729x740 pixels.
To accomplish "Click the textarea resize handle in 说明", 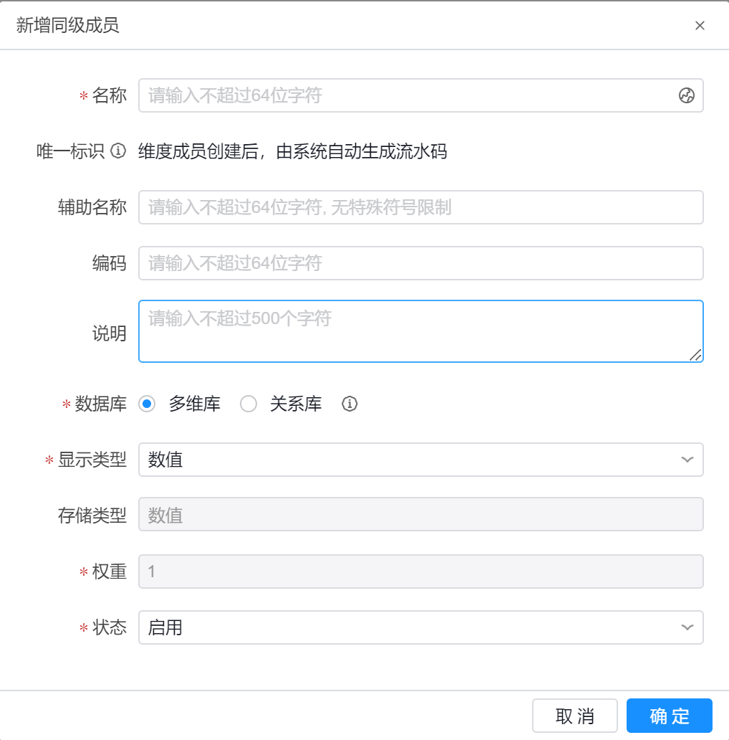I will tap(695, 355).
